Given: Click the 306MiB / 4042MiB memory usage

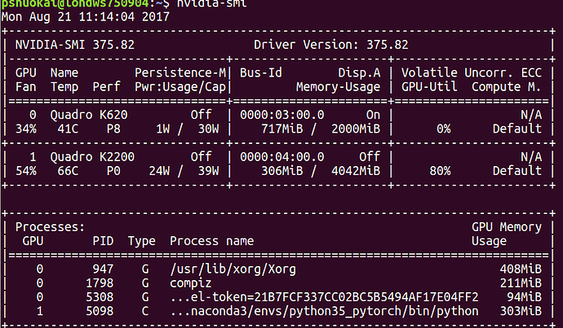Looking at the screenshot, I should [x=321, y=171].
